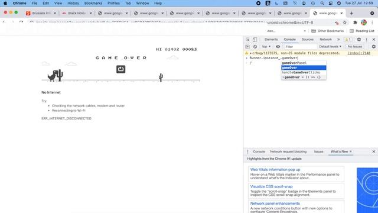Open drawer three-dot menu
Screen dimensions: 378x213
click(x=247, y=151)
